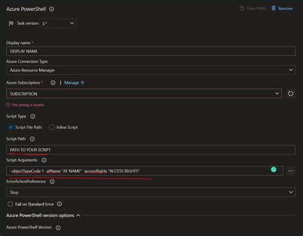Expand the Azure Connection Type dropdown

151,70
